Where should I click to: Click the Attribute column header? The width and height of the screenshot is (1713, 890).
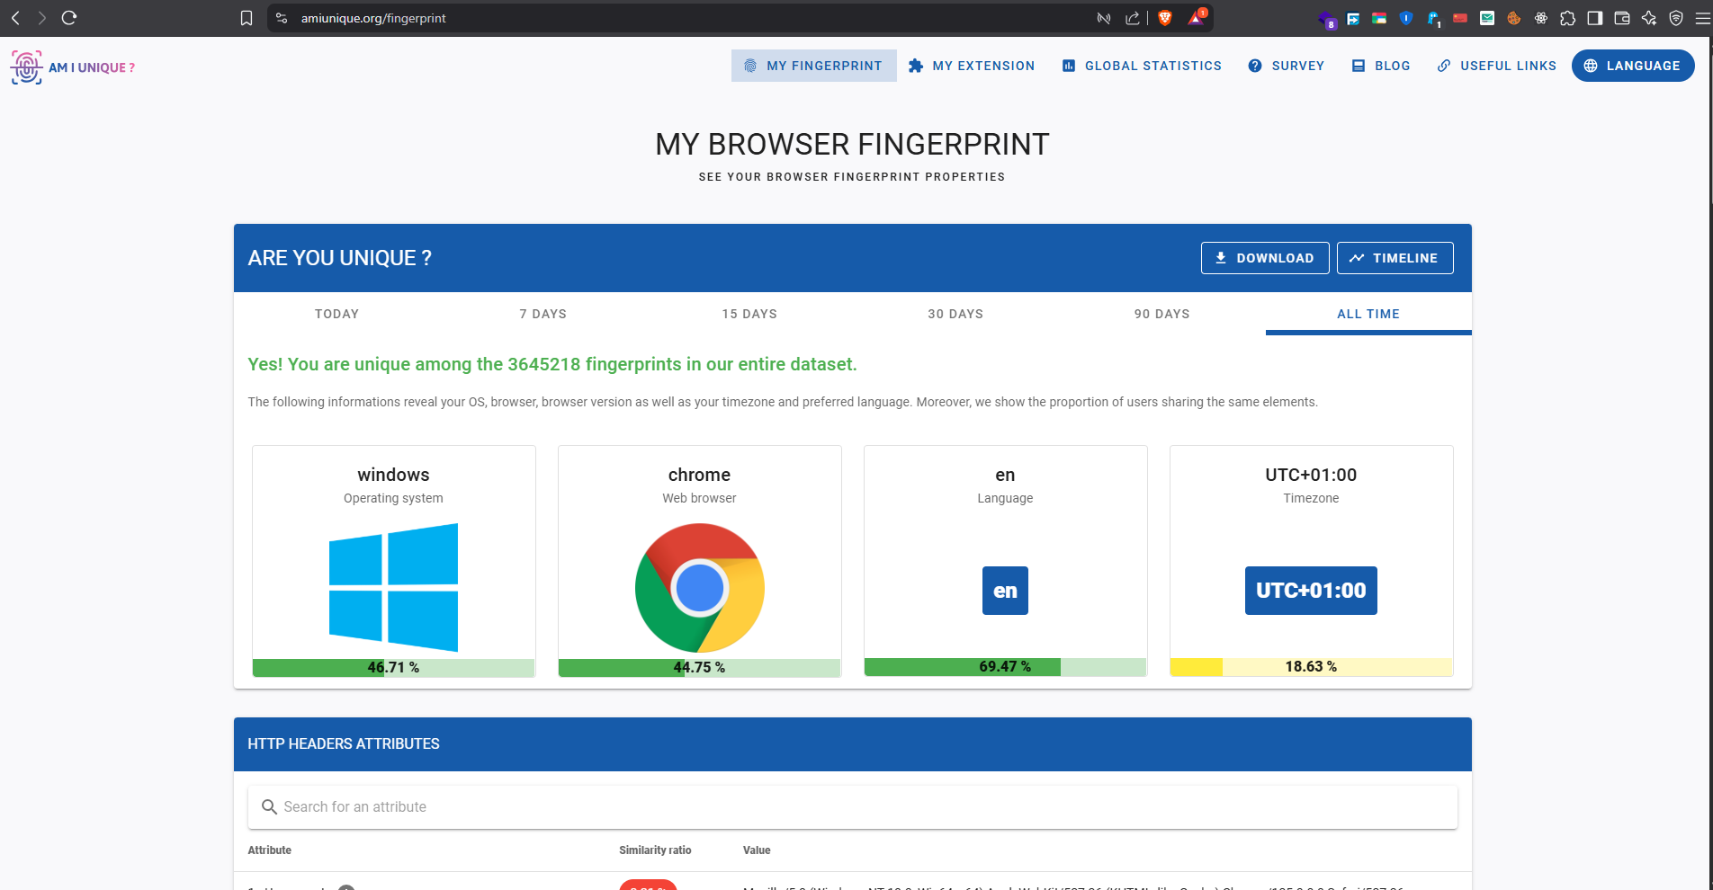(270, 850)
